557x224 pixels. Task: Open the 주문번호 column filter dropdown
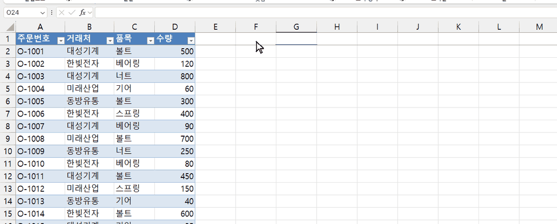tap(61, 41)
